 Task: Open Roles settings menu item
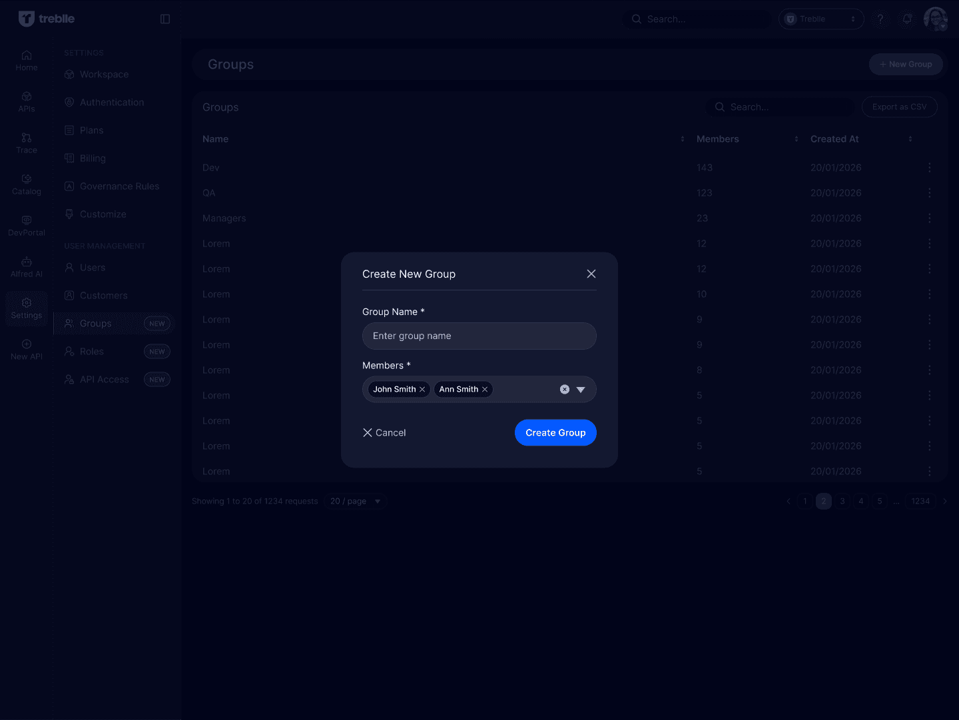(x=92, y=352)
